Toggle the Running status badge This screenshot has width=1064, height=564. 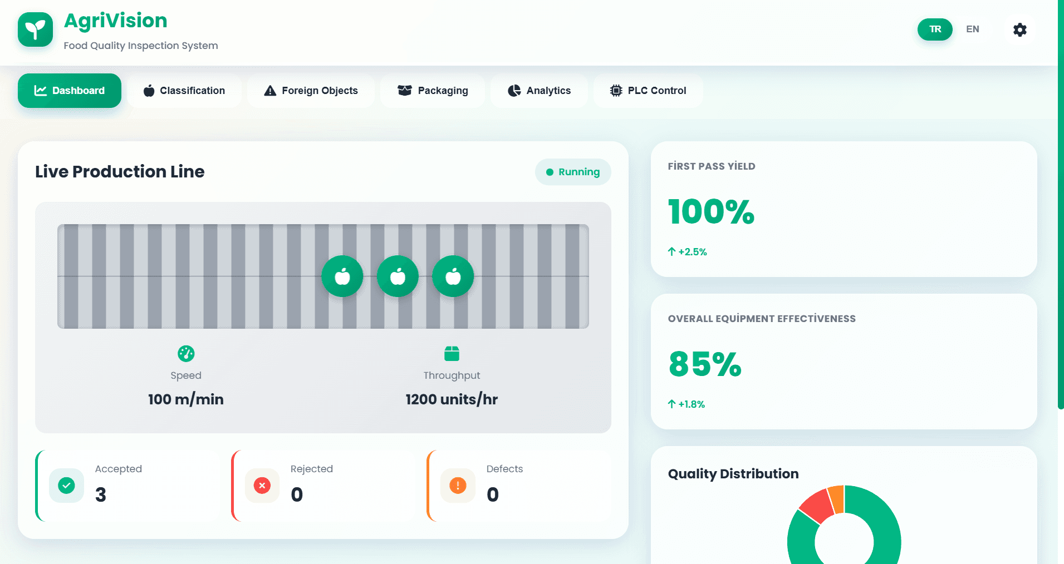point(573,172)
